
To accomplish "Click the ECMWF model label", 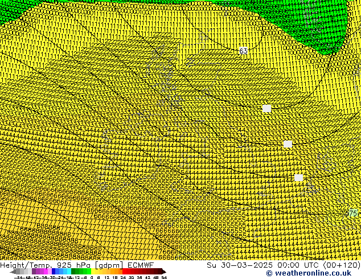I will click(140, 265).
